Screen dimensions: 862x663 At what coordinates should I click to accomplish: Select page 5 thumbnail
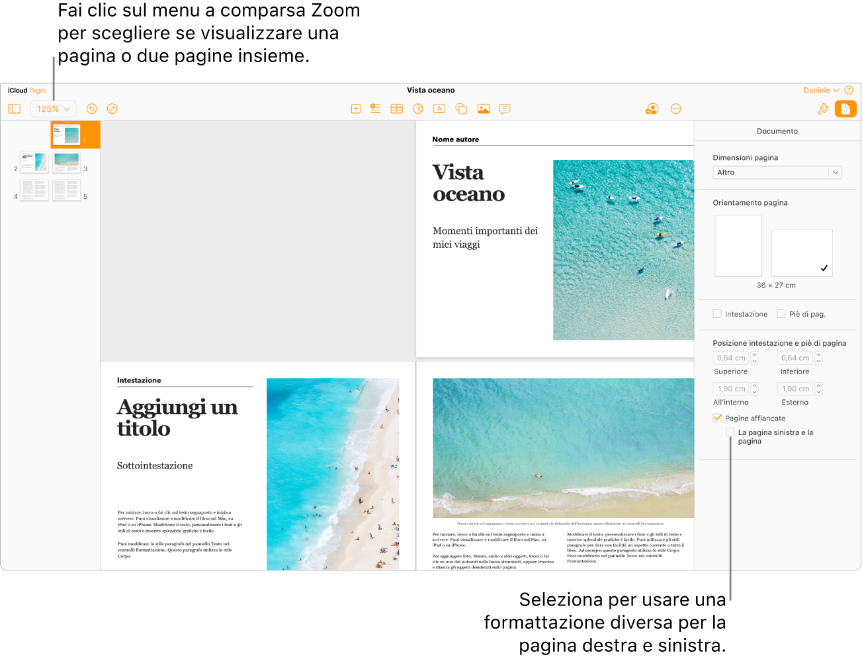pyautogui.click(x=67, y=190)
